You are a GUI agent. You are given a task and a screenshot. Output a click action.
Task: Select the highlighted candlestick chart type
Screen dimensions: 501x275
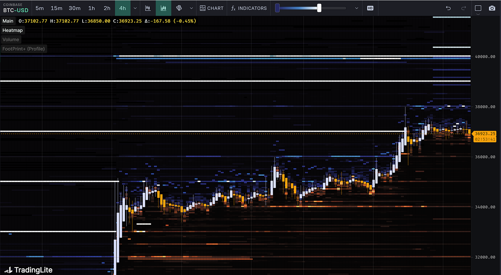click(x=163, y=8)
